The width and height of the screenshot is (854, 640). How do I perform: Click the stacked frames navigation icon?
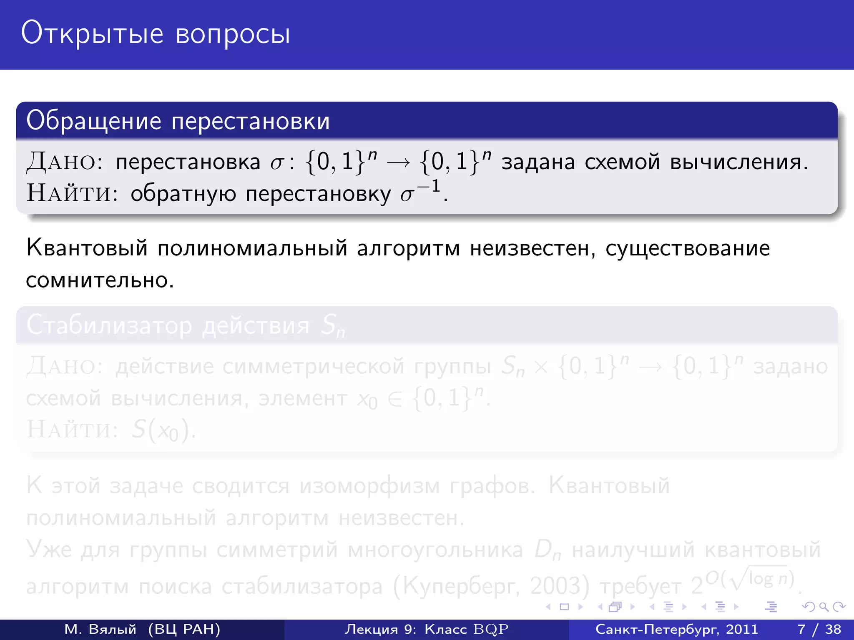tap(615, 607)
